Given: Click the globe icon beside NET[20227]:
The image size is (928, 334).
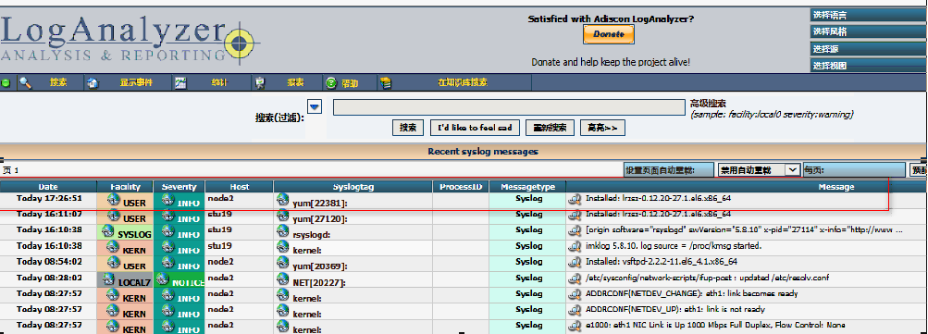Looking at the screenshot, I should [282, 279].
